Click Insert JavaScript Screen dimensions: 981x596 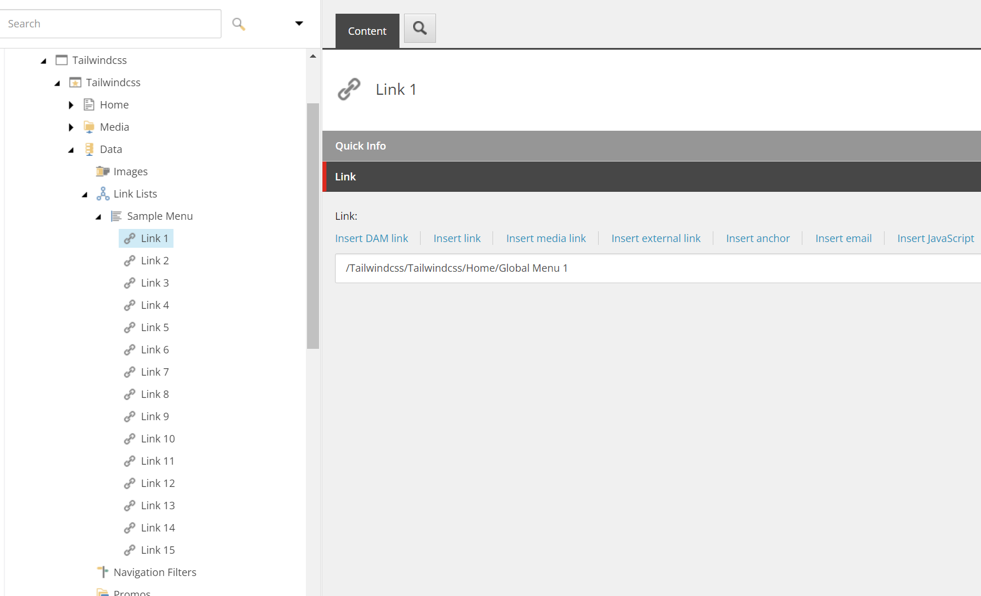935,238
